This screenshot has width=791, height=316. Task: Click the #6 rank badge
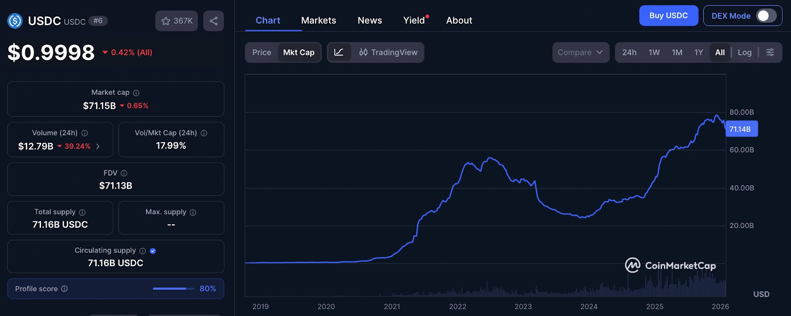98,21
